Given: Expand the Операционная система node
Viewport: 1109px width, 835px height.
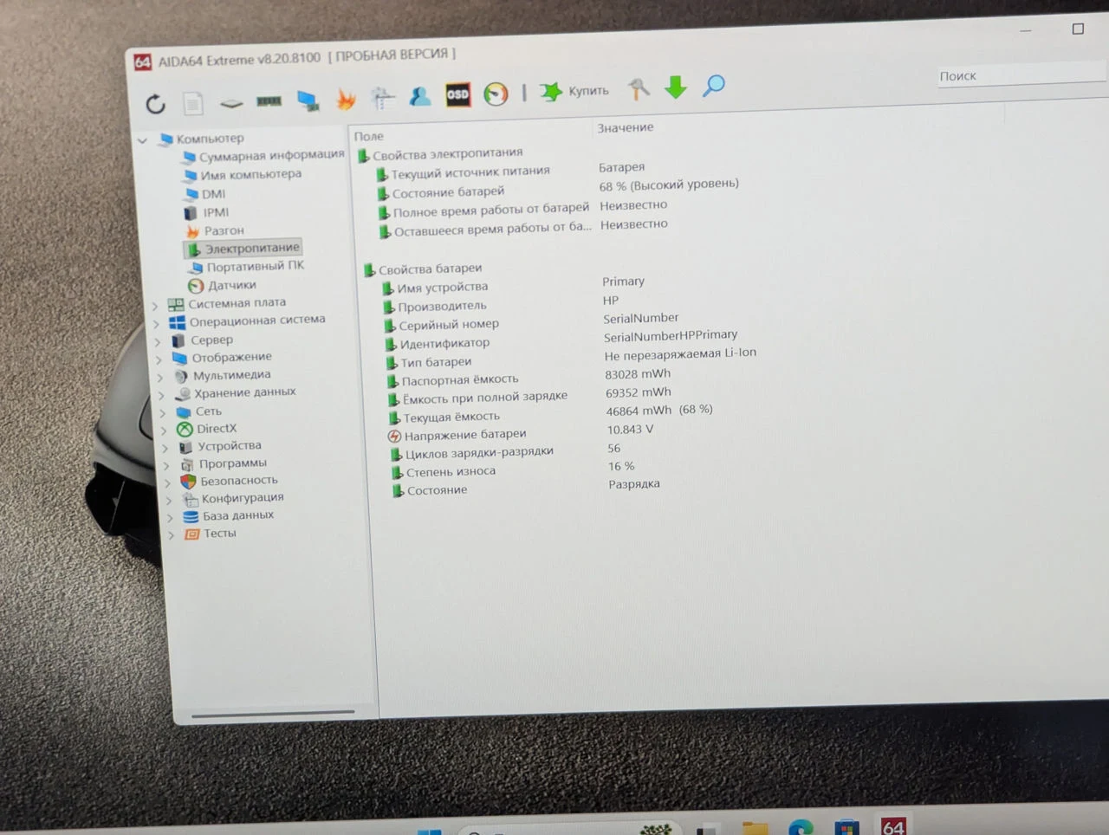Looking at the screenshot, I should [156, 324].
